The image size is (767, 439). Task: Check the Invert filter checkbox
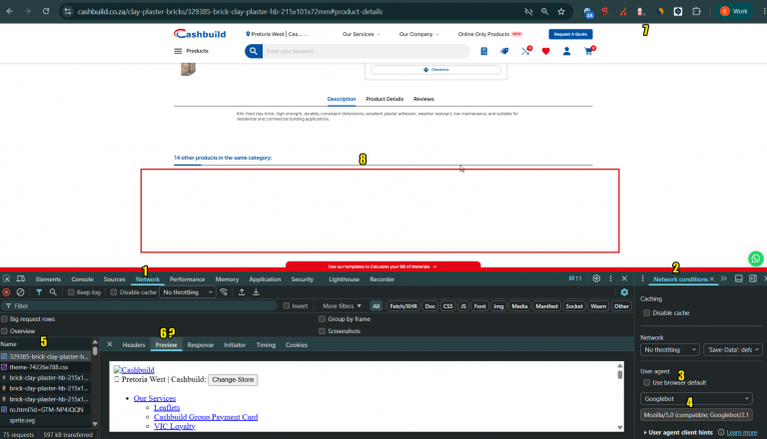(x=287, y=305)
